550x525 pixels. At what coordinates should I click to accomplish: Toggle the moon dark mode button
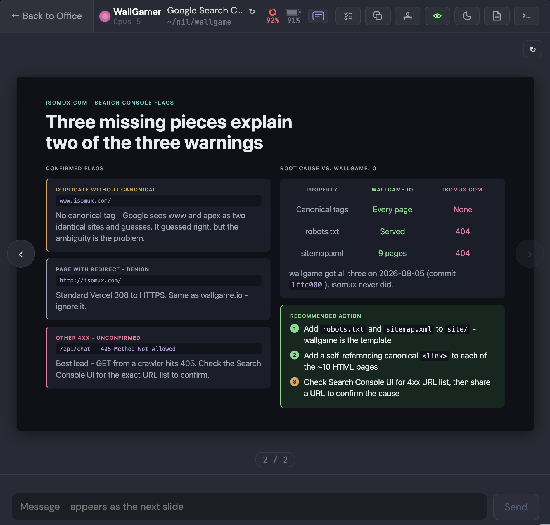coord(467,16)
